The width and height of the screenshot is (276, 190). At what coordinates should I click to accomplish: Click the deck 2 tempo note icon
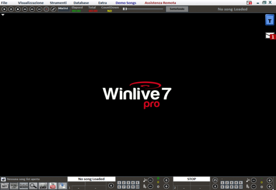248,180
